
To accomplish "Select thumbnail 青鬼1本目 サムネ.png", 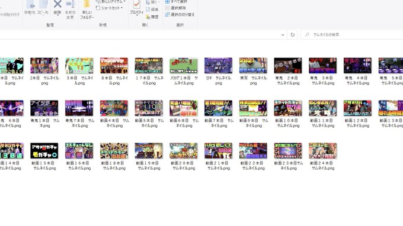I will (44, 108).
